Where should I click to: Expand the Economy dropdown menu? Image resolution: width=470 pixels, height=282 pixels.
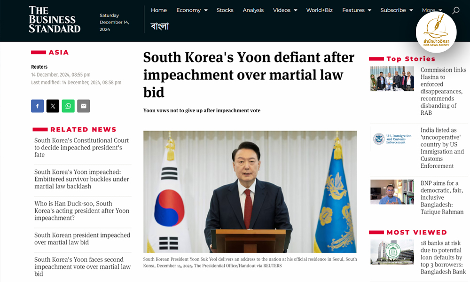tap(192, 10)
